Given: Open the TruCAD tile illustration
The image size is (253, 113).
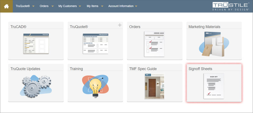Looking at the screenshot, I should pyautogui.click(x=36, y=44).
